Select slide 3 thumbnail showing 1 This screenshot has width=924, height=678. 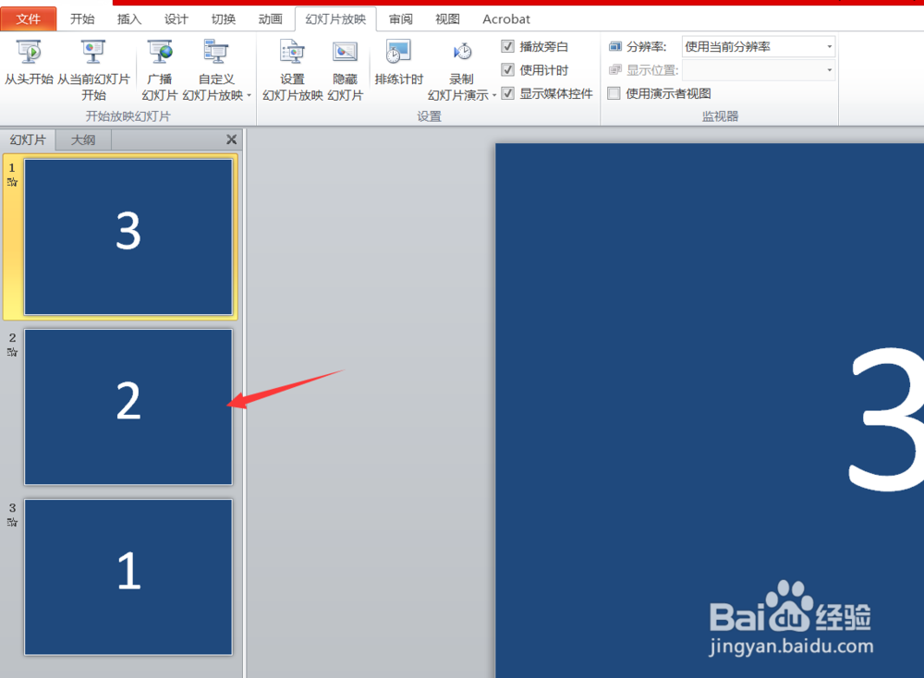128,577
